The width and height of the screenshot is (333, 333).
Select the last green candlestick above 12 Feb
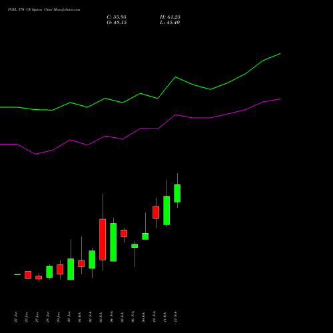click(177, 193)
